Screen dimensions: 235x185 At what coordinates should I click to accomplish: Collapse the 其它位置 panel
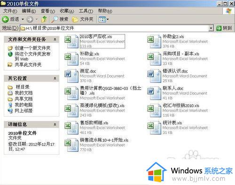click(x=55, y=78)
